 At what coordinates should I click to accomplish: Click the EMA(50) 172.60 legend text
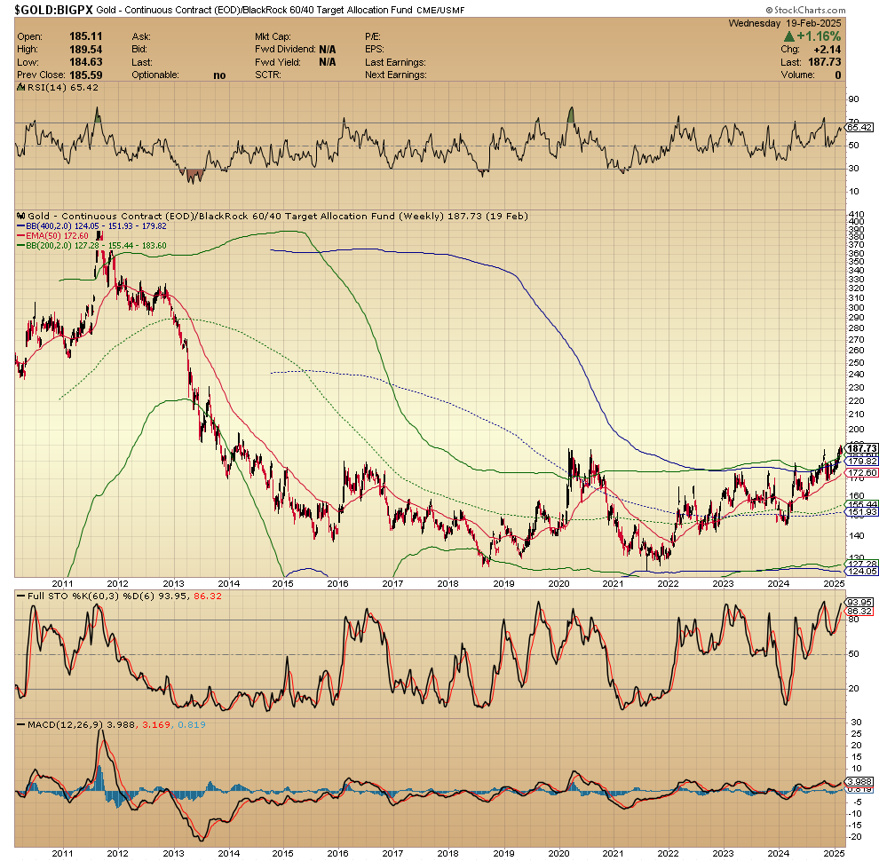click(57, 236)
